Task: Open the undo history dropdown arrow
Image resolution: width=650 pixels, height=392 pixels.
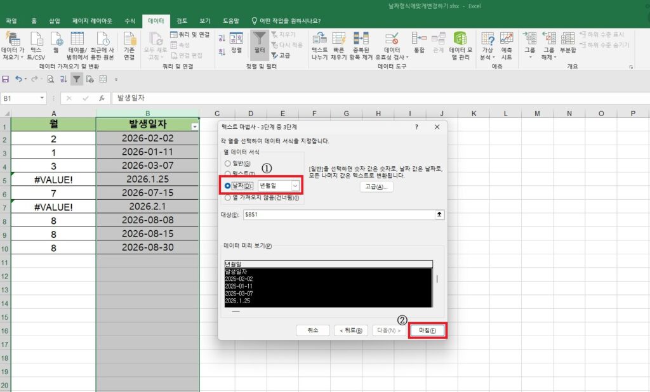Action: point(25,79)
